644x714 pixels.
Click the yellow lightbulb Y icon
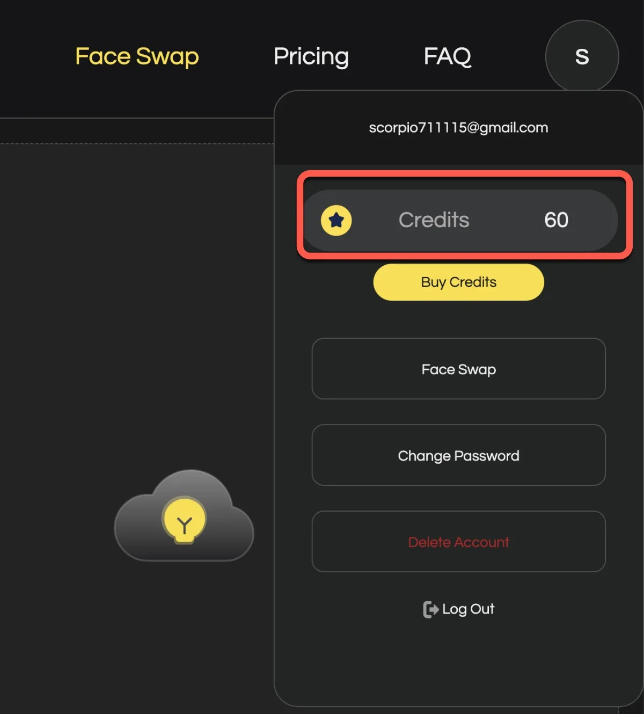pyautogui.click(x=184, y=521)
